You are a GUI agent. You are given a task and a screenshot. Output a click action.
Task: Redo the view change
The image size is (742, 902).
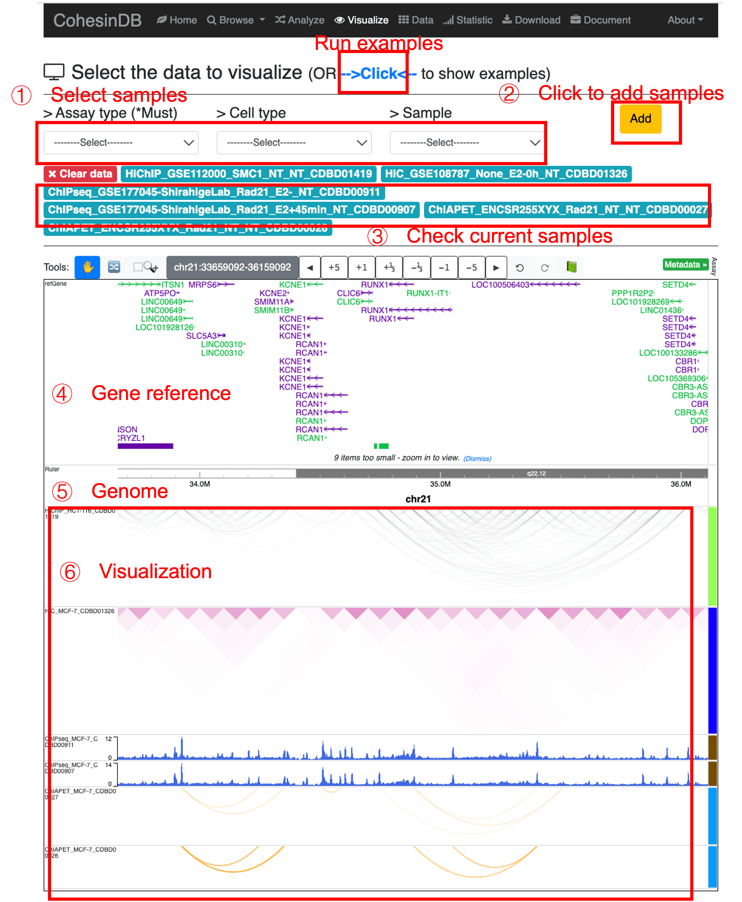point(545,267)
